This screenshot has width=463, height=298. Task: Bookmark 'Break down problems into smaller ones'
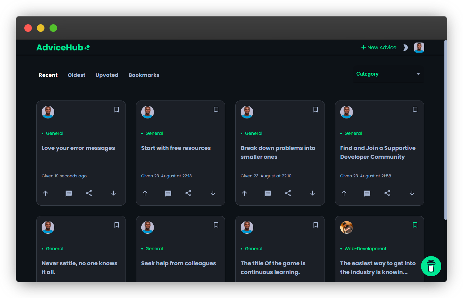click(316, 110)
